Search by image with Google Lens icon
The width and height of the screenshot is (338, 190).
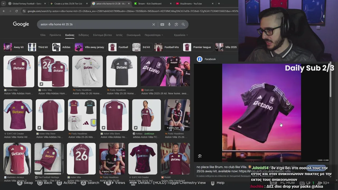pyautogui.click(x=176, y=24)
